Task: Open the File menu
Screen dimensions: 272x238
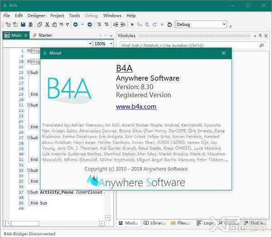Action: pos(7,15)
